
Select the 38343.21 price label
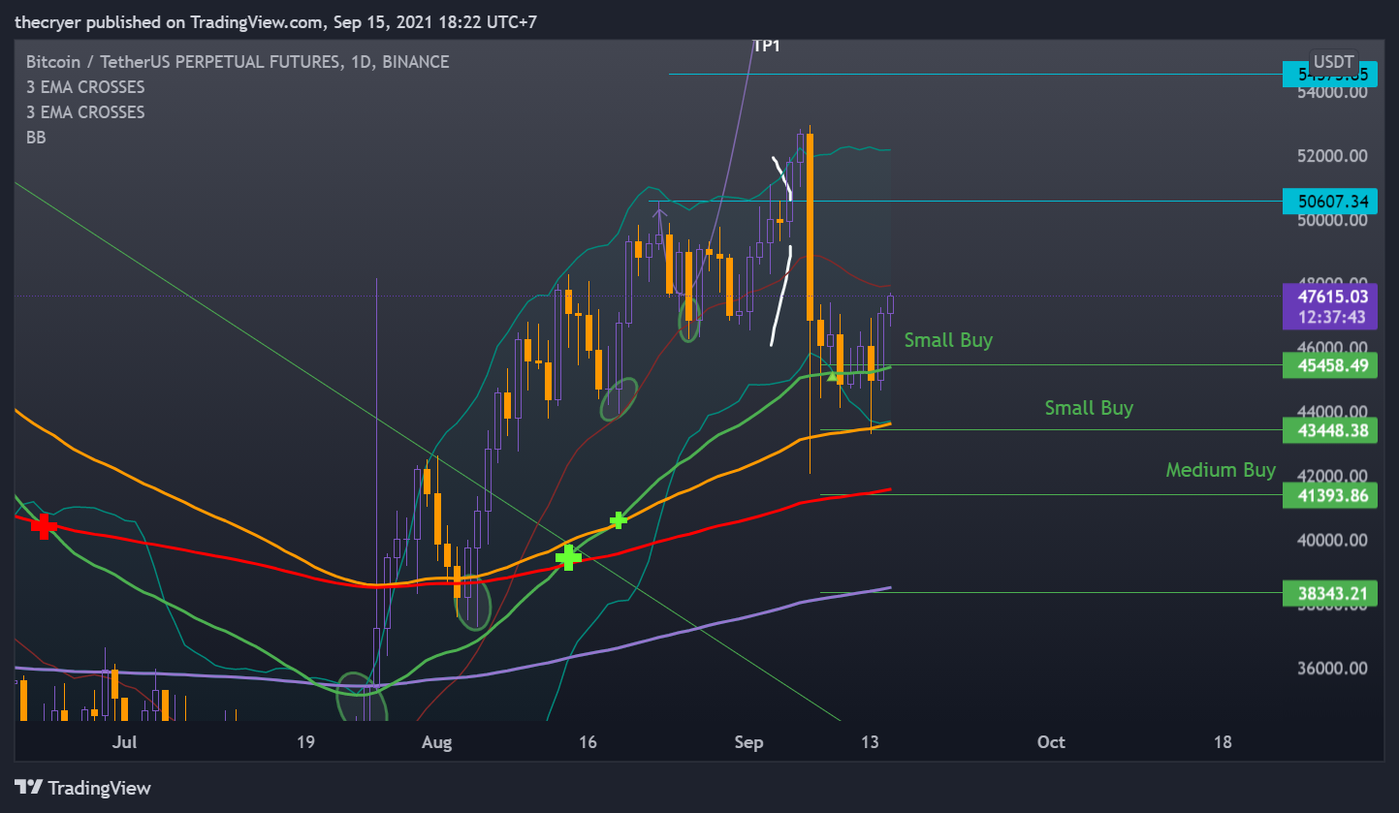point(1330,592)
